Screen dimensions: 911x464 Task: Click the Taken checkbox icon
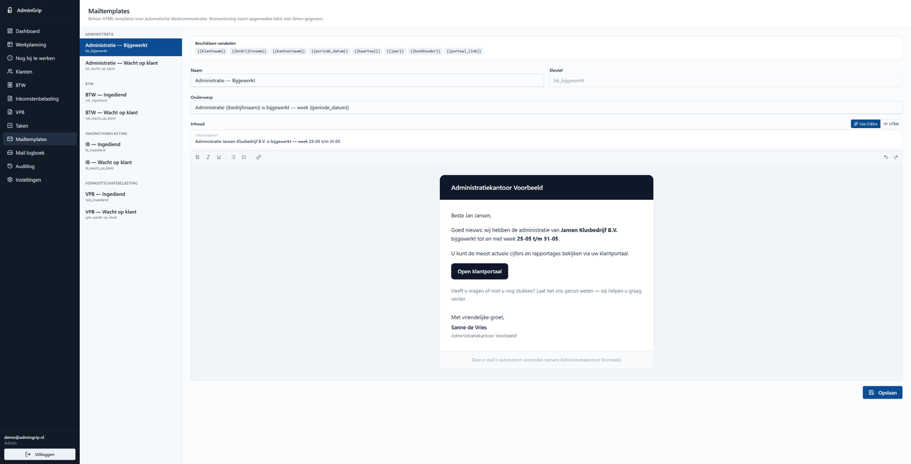10,125
